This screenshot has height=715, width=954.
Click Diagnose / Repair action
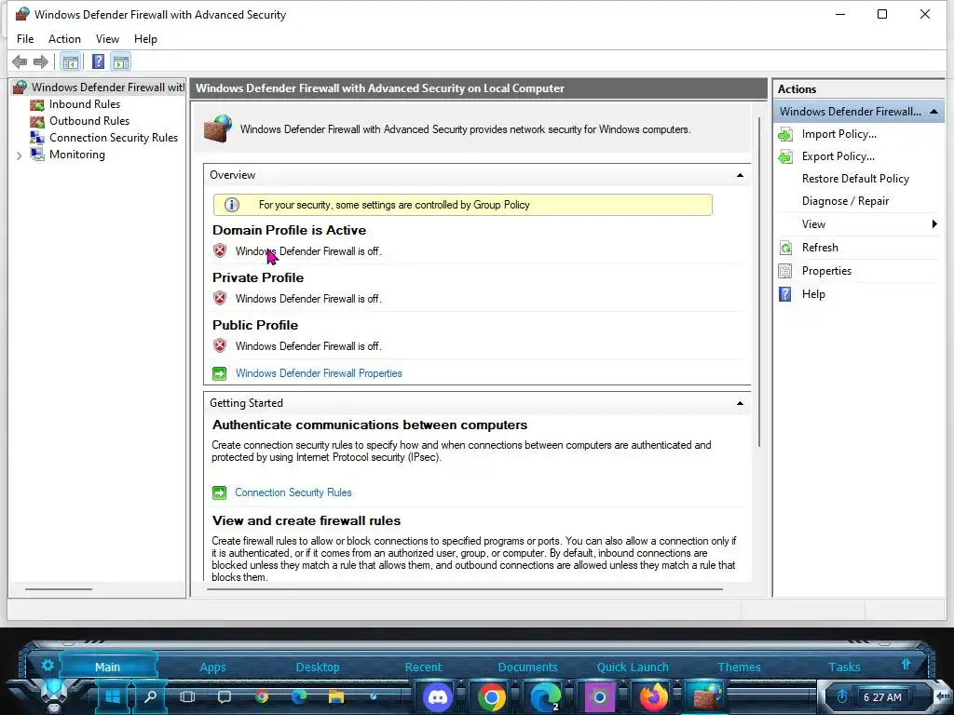tap(845, 201)
